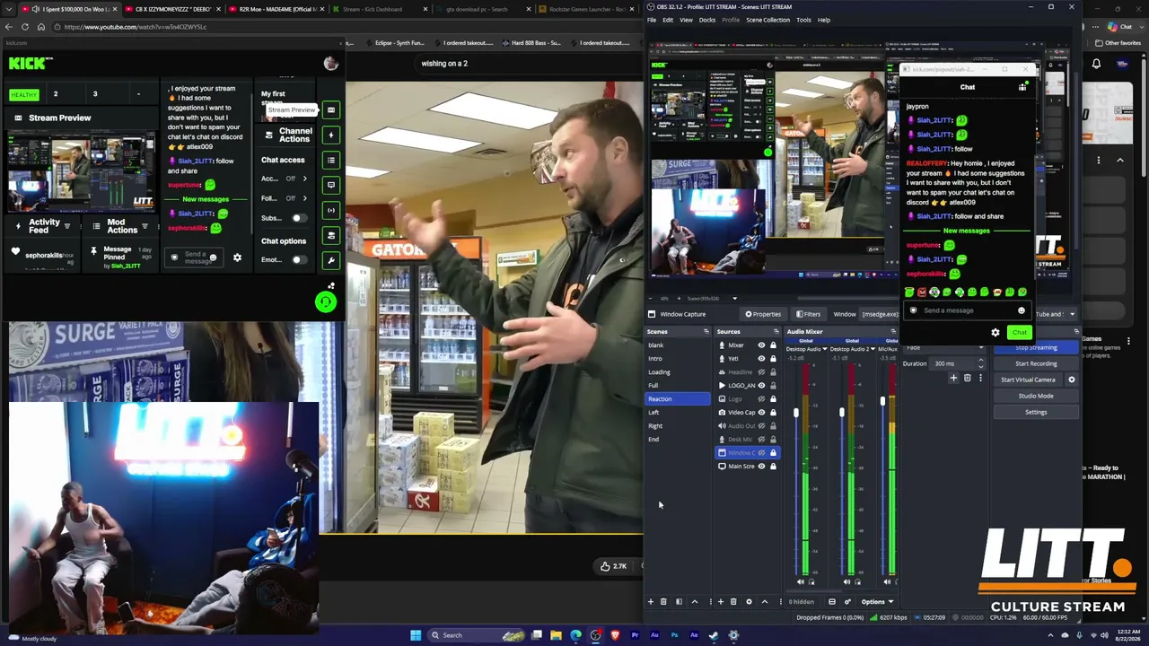Viewport: 1149px width, 646px height.
Task: Delete the scene transition with trash icon
Action: (967, 379)
